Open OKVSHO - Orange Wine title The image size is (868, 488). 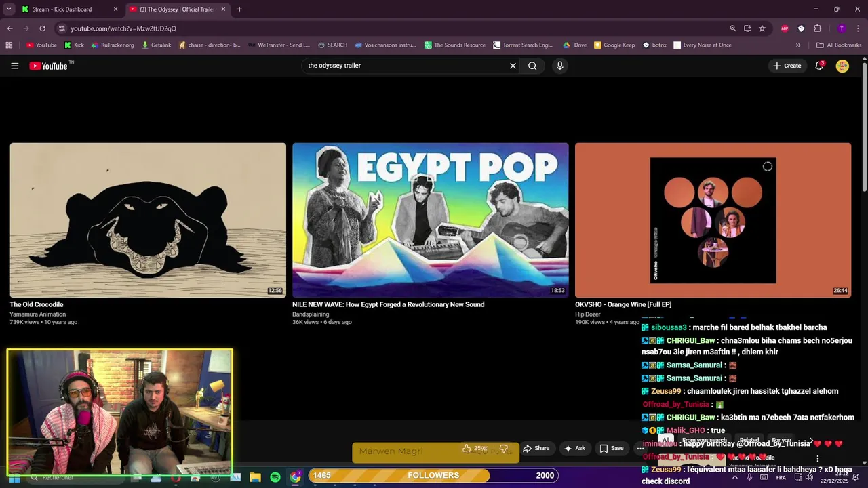coord(623,304)
